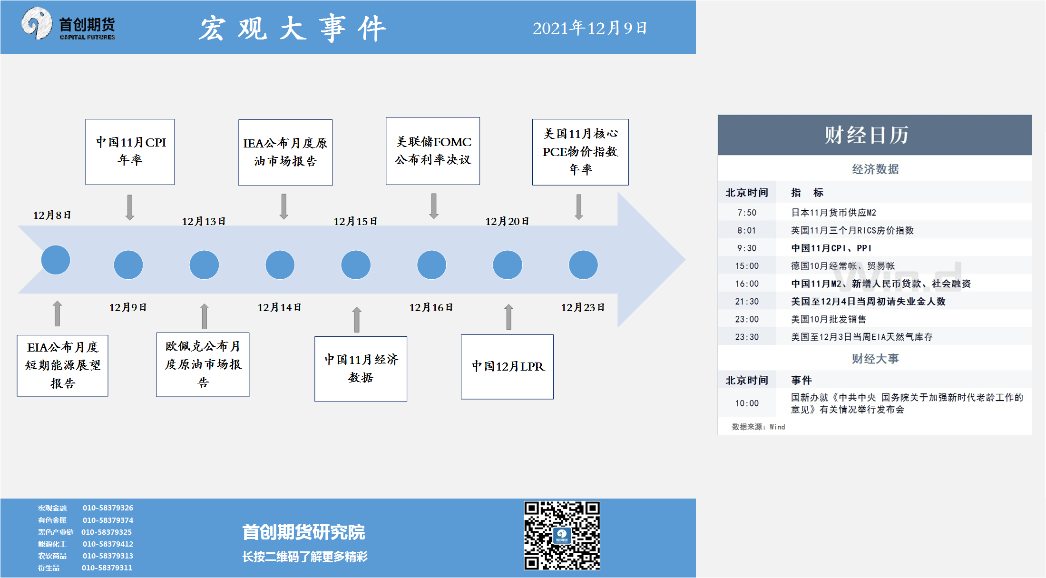Image resolution: width=1046 pixels, height=578 pixels.
Task: Select the timeline circle above 12月9日
Action: pos(128,265)
